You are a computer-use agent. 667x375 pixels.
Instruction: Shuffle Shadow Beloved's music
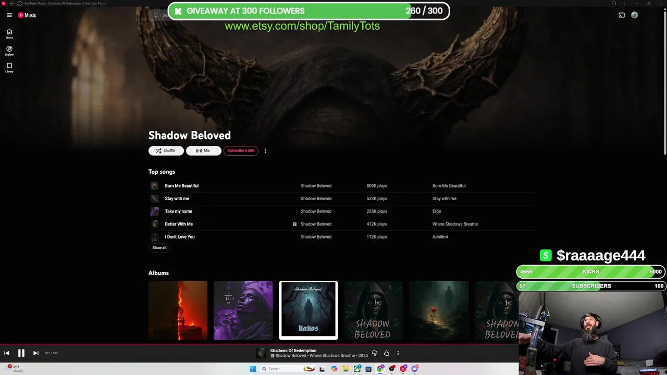(166, 151)
